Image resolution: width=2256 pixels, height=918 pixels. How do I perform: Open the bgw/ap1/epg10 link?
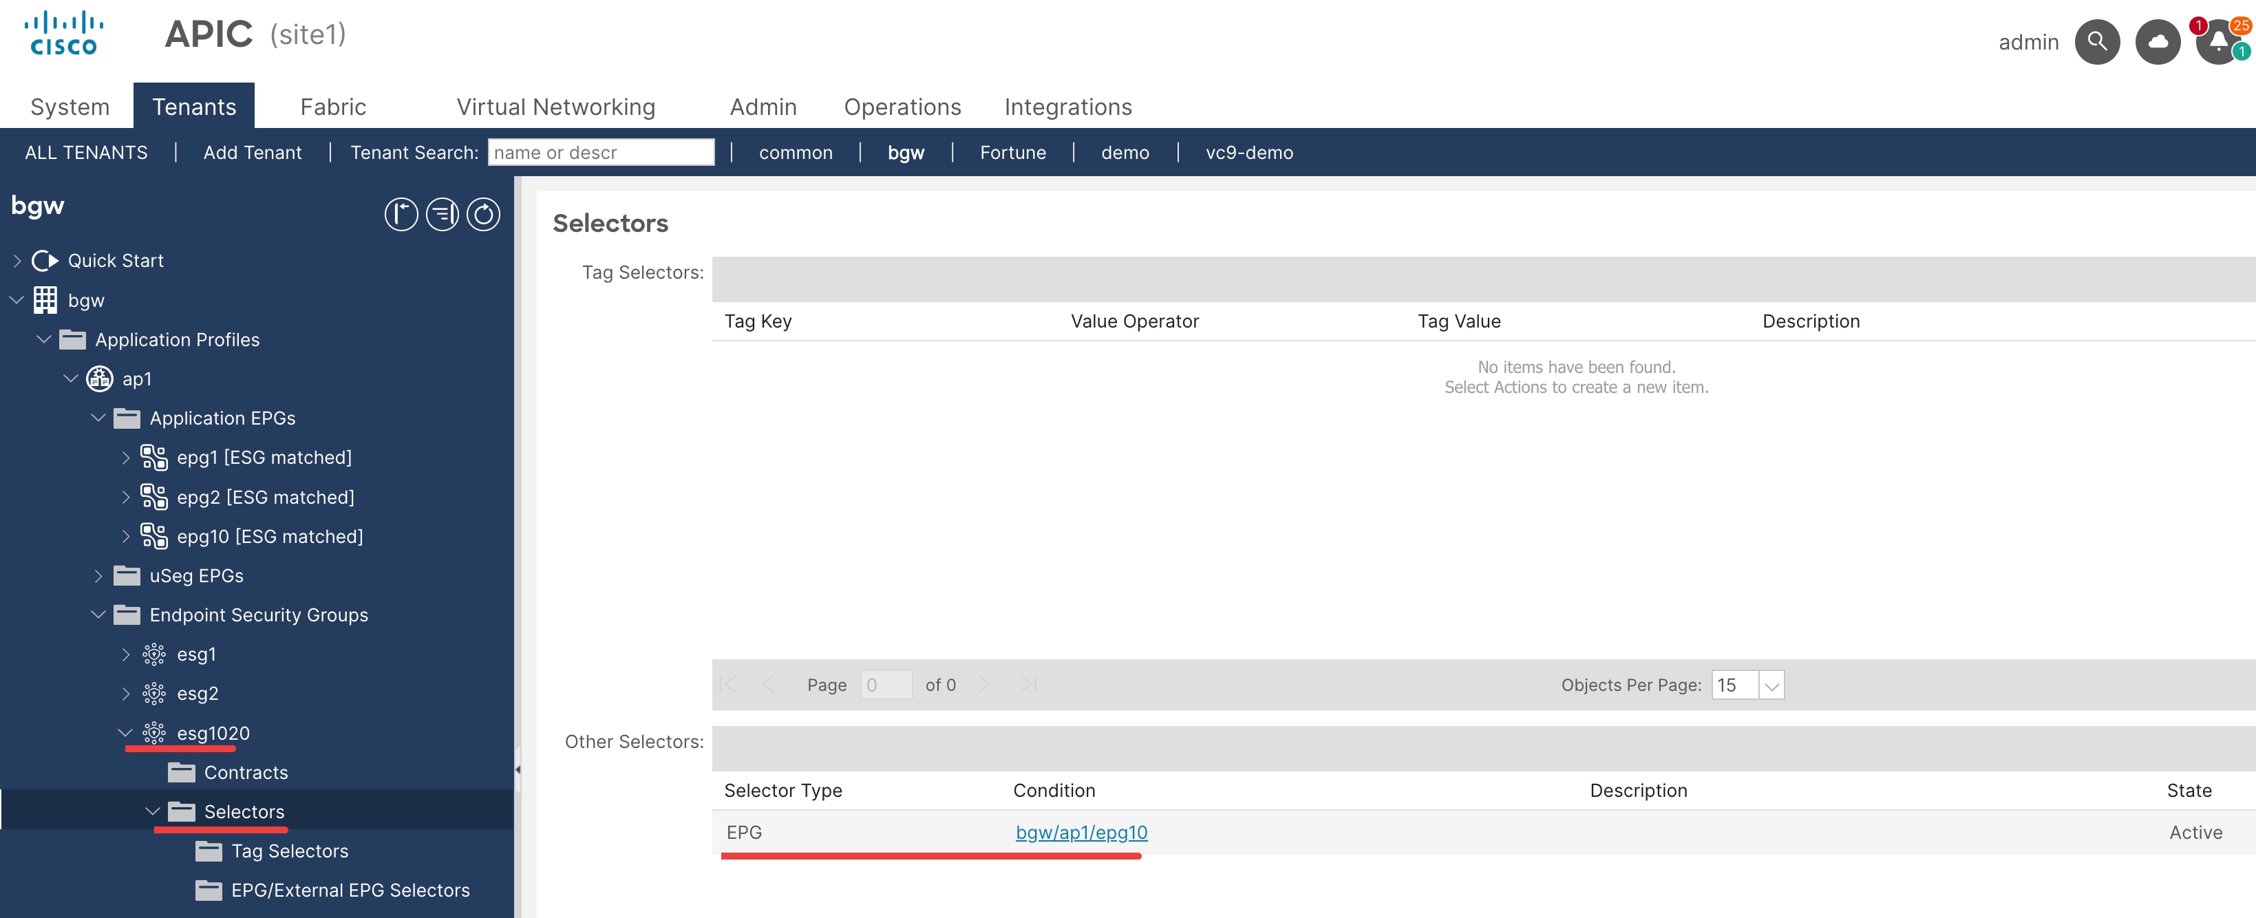1081,832
